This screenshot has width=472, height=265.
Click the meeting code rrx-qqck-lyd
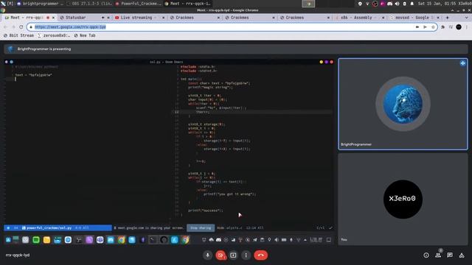pyautogui.click(x=18, y=255)
